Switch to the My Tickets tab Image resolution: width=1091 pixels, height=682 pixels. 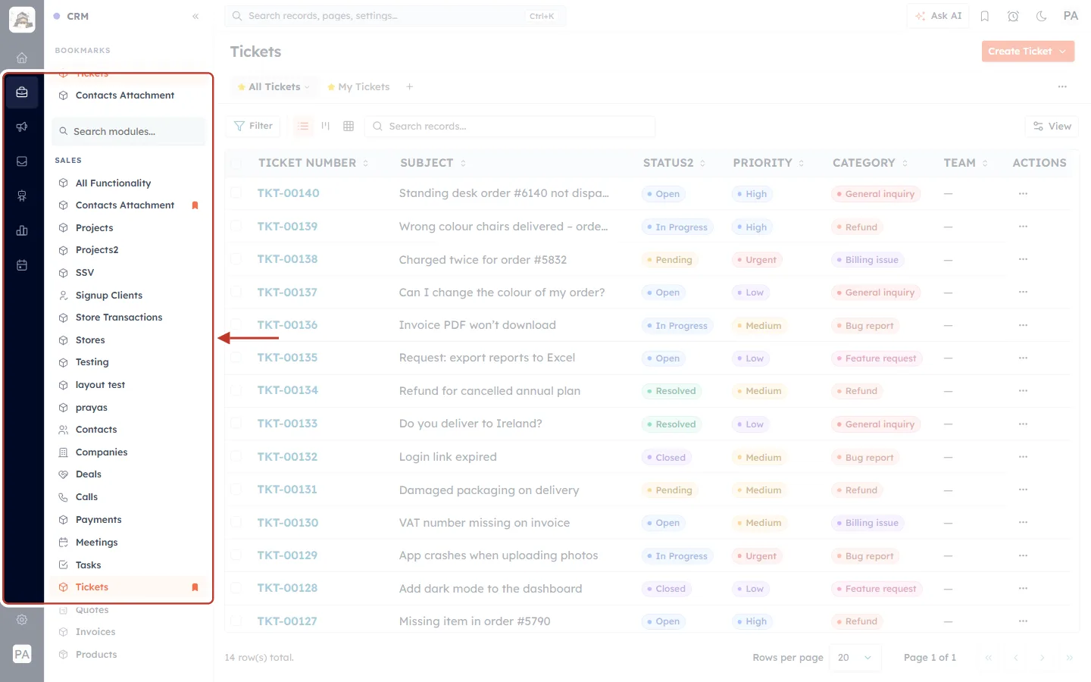(358, 87)
